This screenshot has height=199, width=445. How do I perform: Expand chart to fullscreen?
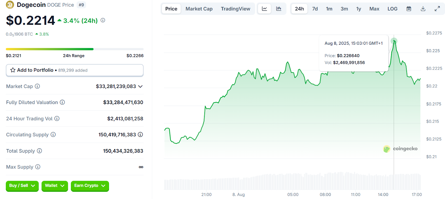pyautogui.click(x=437, y=9)
